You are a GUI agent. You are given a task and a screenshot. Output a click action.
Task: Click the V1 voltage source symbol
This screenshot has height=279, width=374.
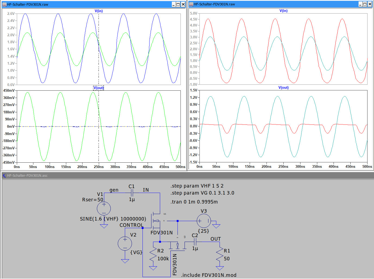(104, 208)
